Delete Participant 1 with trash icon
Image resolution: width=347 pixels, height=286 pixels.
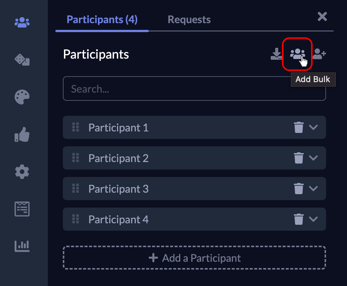coord(298,127)
